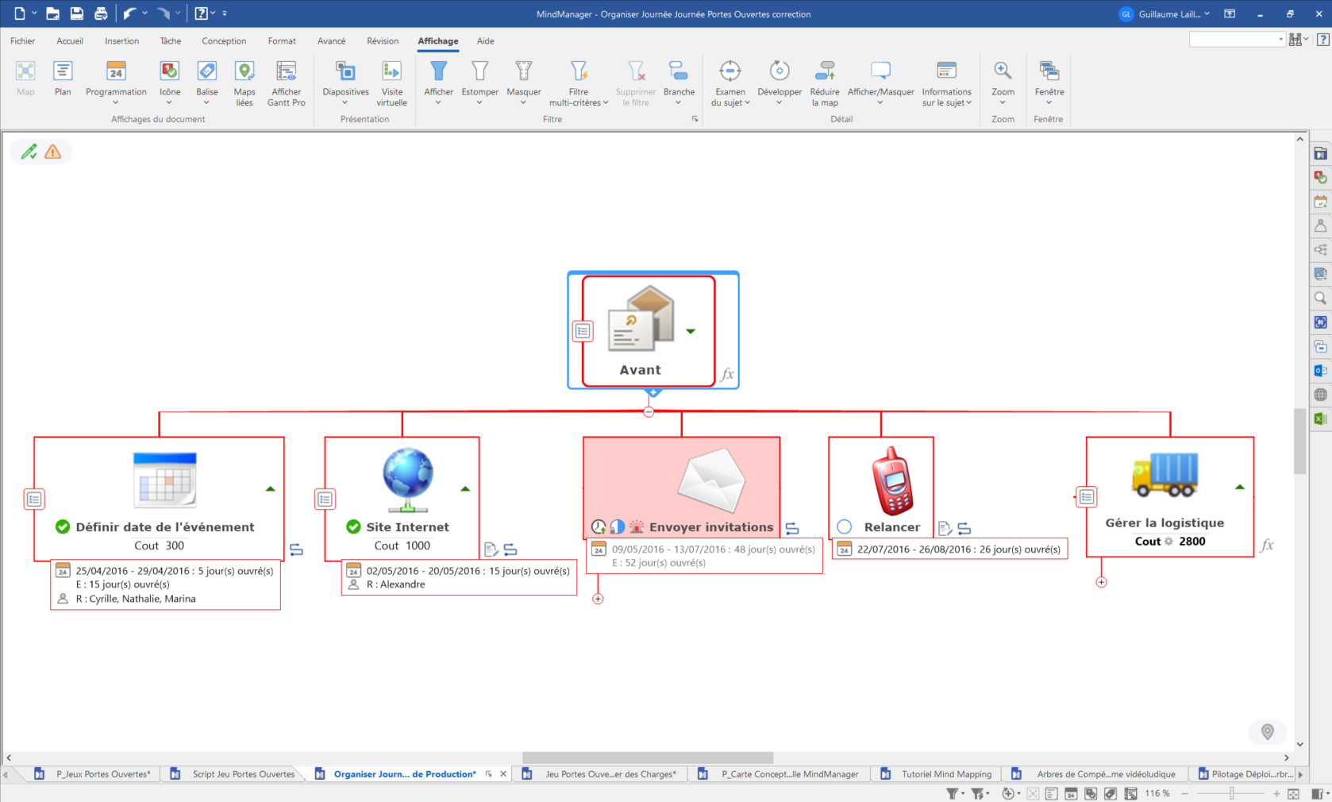Open notes icon on Avant topic
The width and height of the screenshot is (1332, 802).
click(583, 331)
